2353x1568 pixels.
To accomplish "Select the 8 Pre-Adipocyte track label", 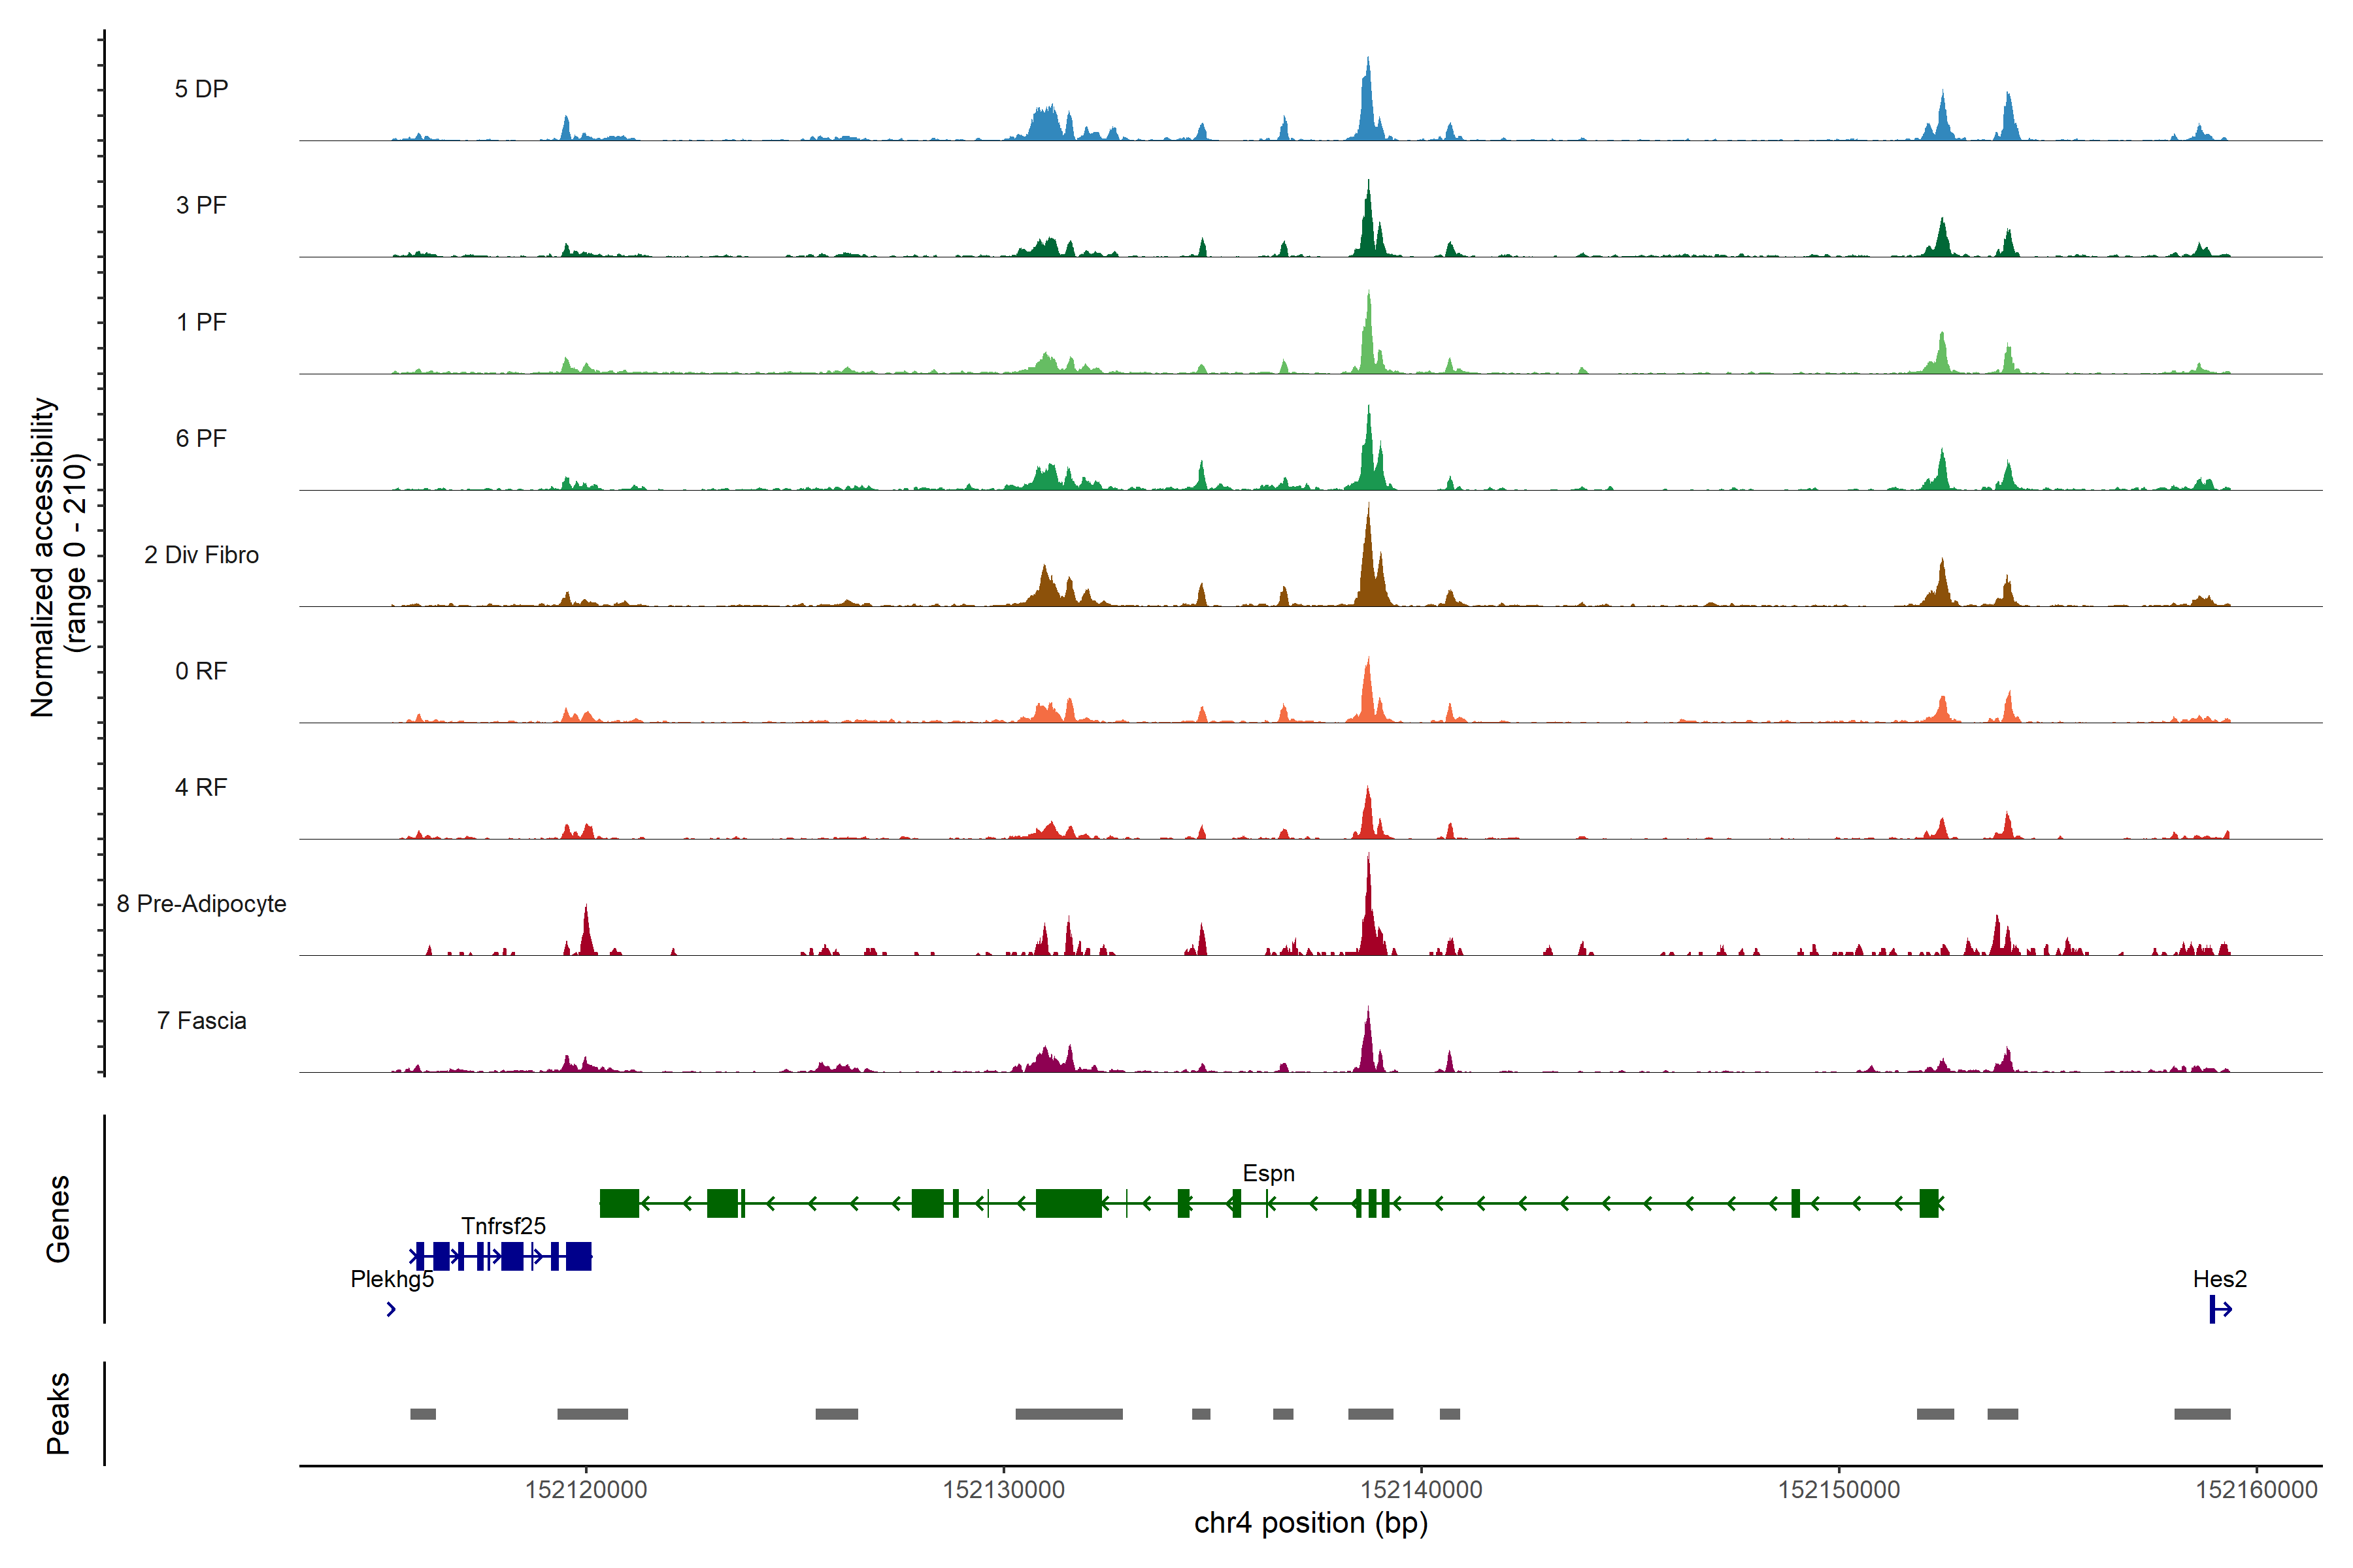I will [x=201, y=904].
